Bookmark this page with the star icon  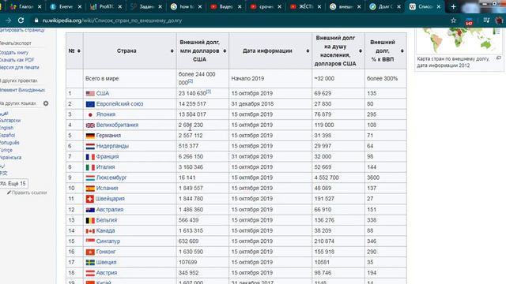point(453,21)
